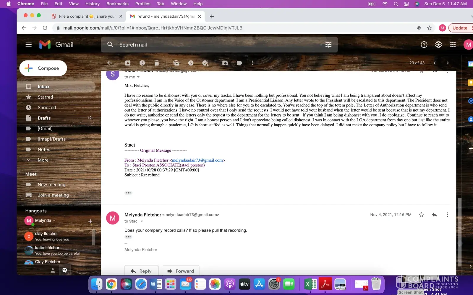The width and height of the screenshot is (473, 295).
Task: Open the Move to folder icon
Action: tap(225, 63)
